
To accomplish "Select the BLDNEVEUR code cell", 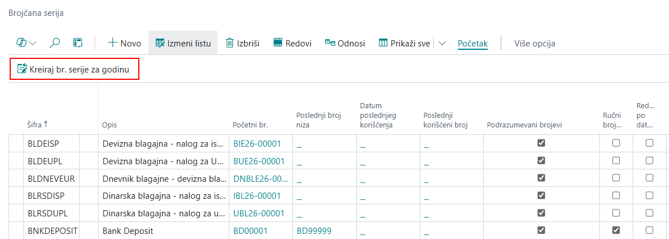I will tap(52, 178).
